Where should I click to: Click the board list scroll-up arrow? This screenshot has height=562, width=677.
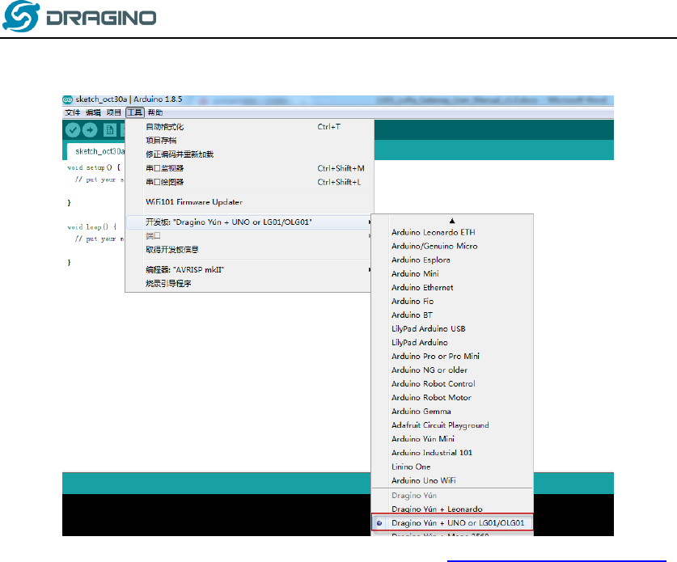452,221
